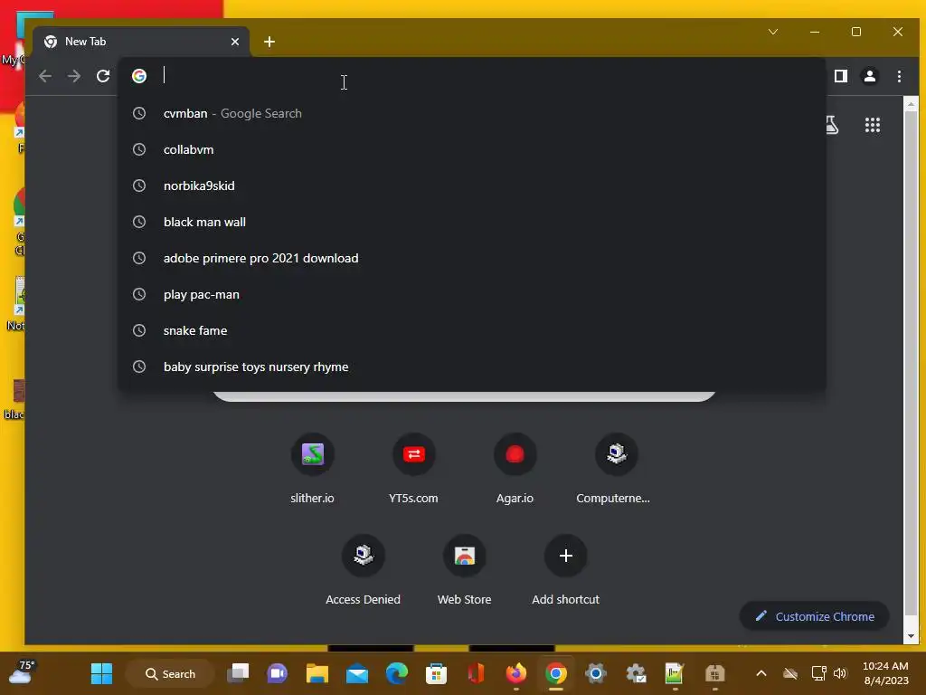Screen dimensions: 926x695
Task: Open the profile avatar icon
Action: tap(870, 76)
